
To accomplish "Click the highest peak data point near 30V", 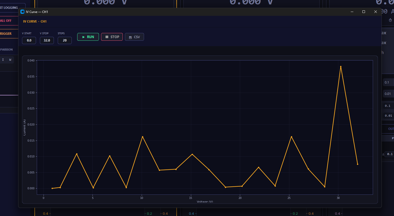I will 341,67.
